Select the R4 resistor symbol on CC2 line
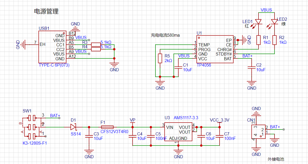 (x=96, y=49)
